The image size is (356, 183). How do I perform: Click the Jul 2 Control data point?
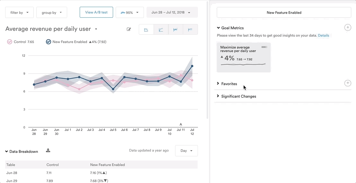pyautogui.click(x=79, y=89)
